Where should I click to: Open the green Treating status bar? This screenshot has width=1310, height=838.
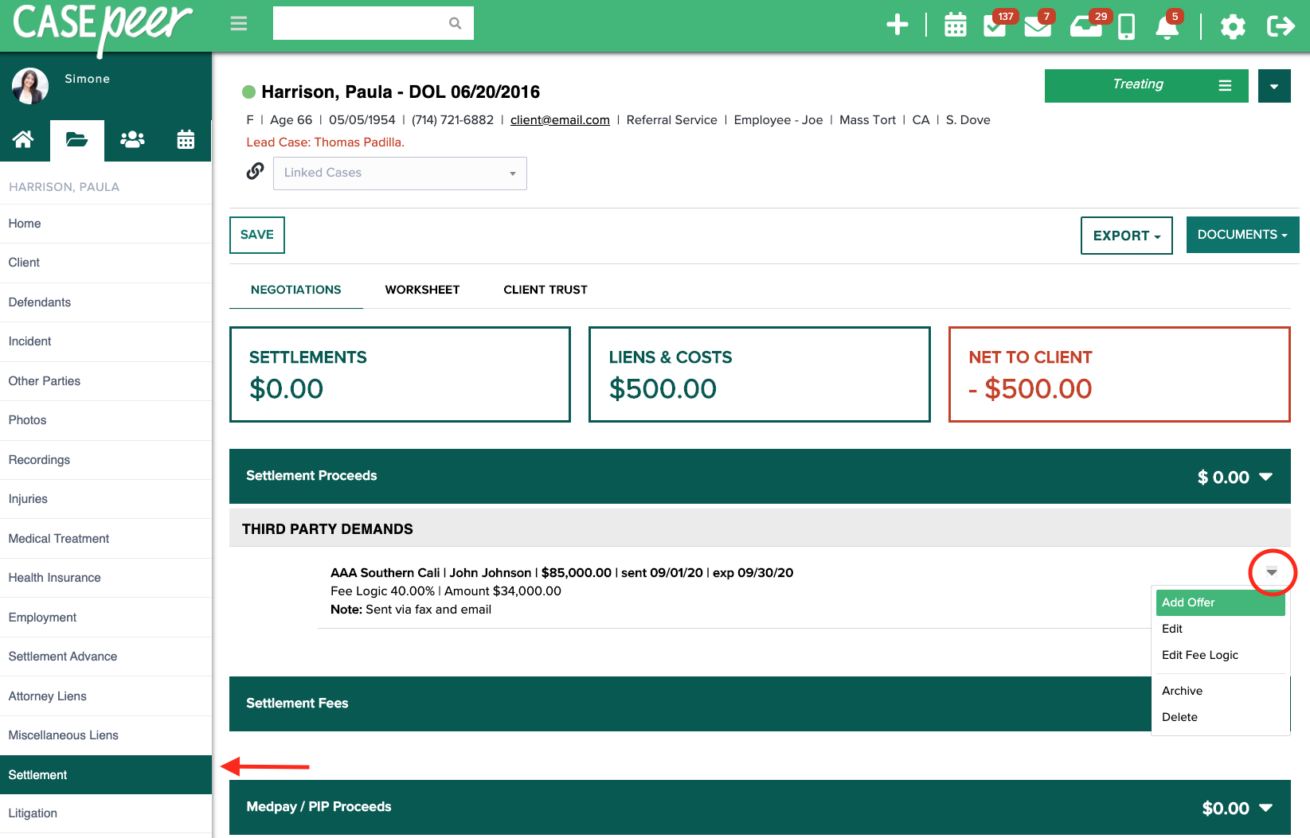tap(1137, 84)
